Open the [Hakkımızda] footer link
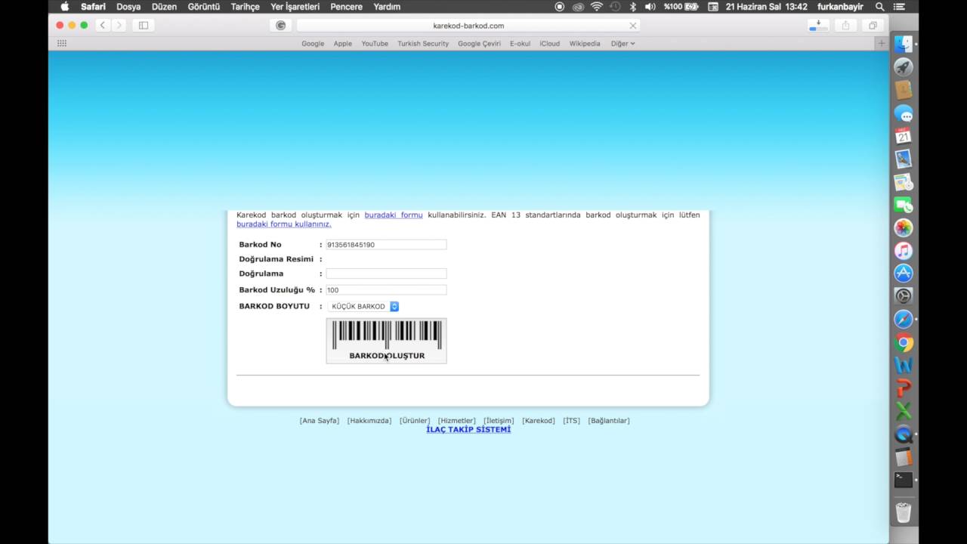Screen dimensions: 967x544 (369, 421)
